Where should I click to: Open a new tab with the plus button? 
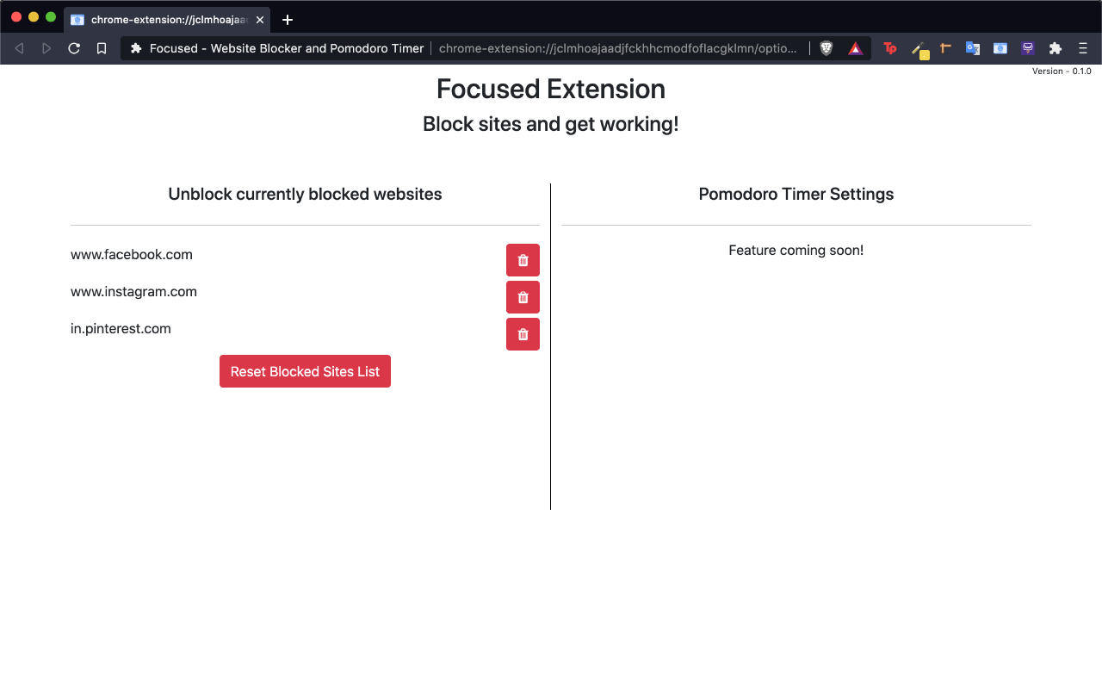pyautogui.click(x=288, y=20)
